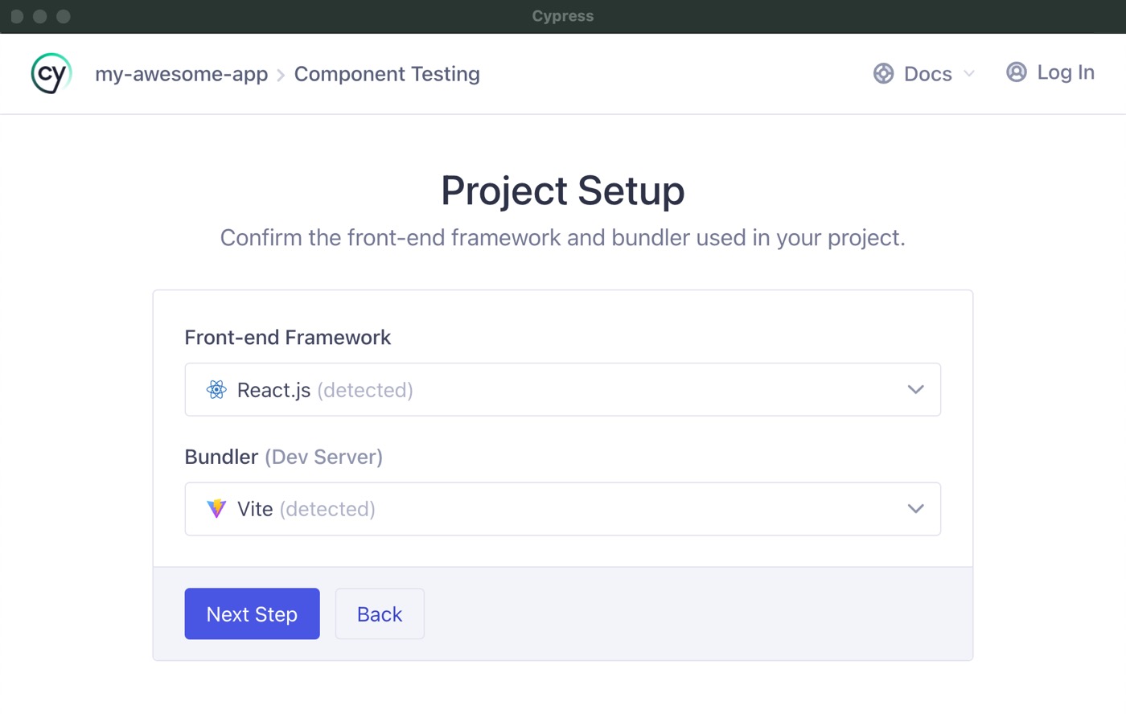Viewport: 1126px width, 714px height.
Task: Click the chevron on the Front-end Framework dropdown
Action: pyautogui.click(x=914, y=389)
